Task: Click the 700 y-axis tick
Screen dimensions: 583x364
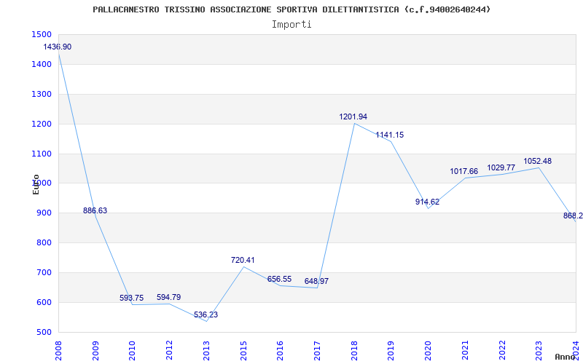Action: pos(44,272)
